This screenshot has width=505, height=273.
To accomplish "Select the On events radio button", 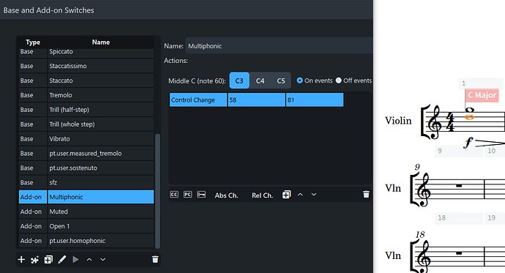I will [300, 81].
